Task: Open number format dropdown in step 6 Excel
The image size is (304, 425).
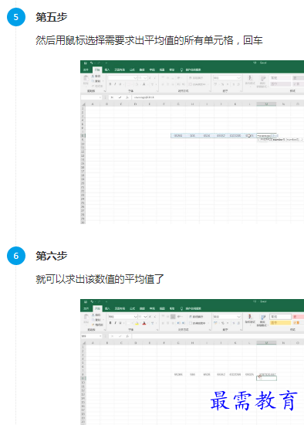Action: coord(238,317)
